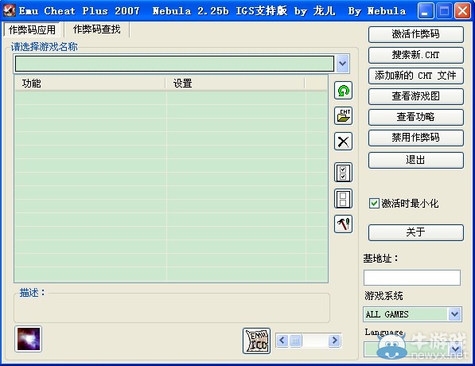Open CHT file folder icon

coord(343,115)
